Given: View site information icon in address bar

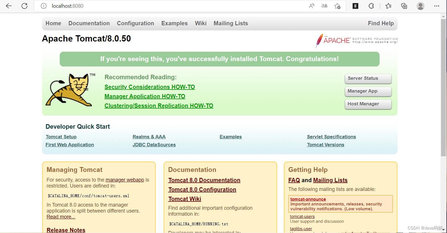Looking at the screenshot, I should click(x=44, y=6).
